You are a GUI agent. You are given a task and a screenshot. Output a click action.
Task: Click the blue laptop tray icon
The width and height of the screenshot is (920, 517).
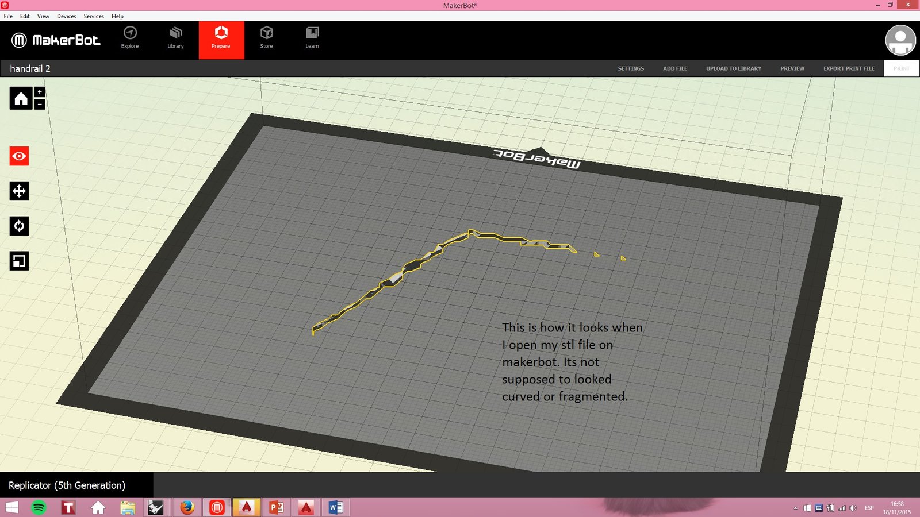[819, 508]
